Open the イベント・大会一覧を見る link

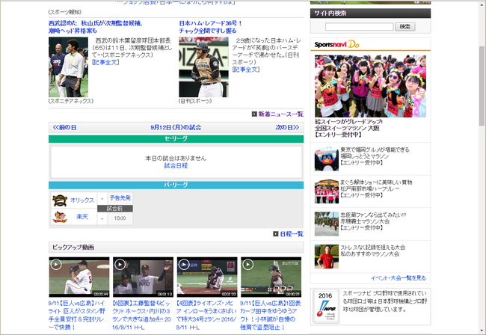(399, 278)
